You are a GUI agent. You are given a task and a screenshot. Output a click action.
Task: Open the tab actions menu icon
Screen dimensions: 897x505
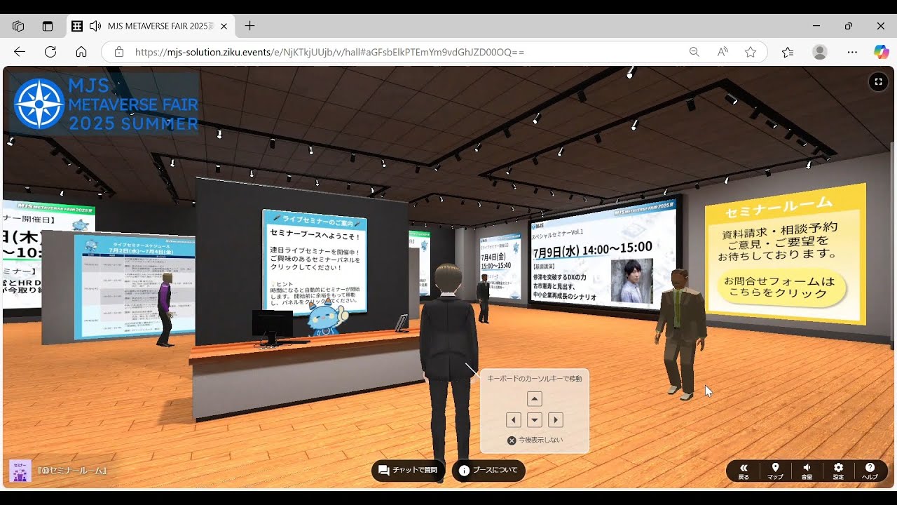(x=48, y=26)
